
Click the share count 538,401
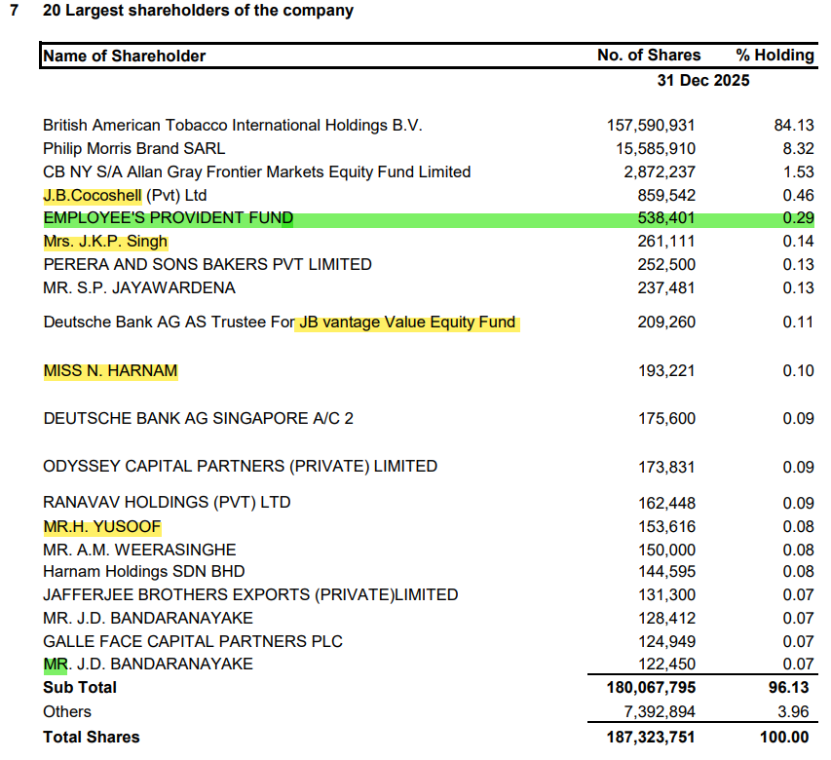[666, 218]
